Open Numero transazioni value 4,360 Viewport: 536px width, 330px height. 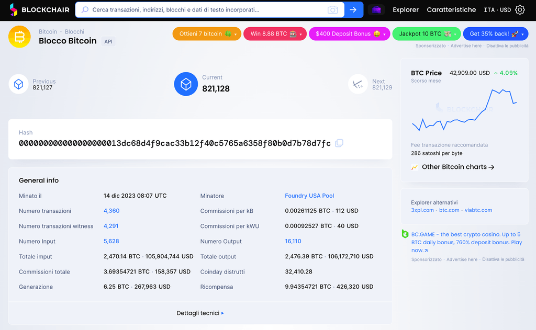click(111, 211)
